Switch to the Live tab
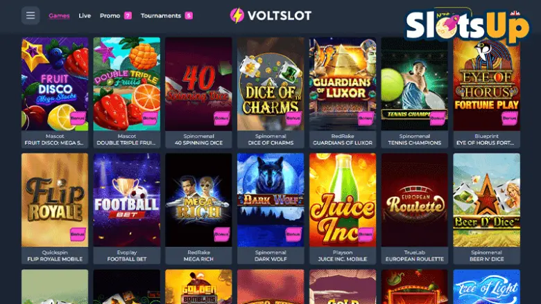Viewport: 541px width, 304px height. coord(85,15)
